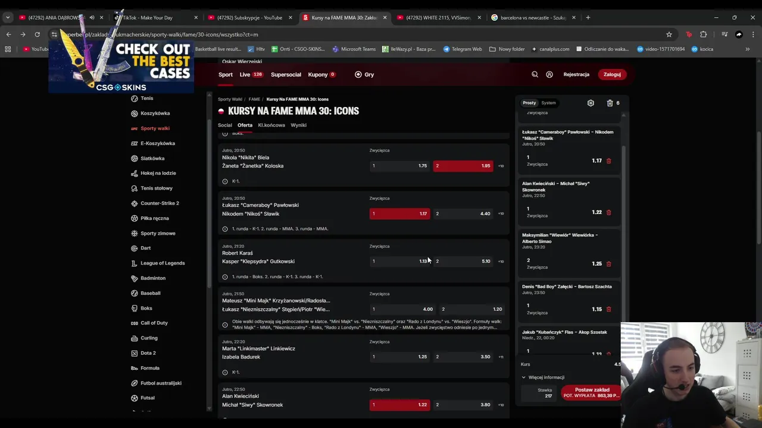Open the Social tab
This screenshot has height=428, width=762.
pyautogui.click(x=225, y=125)
